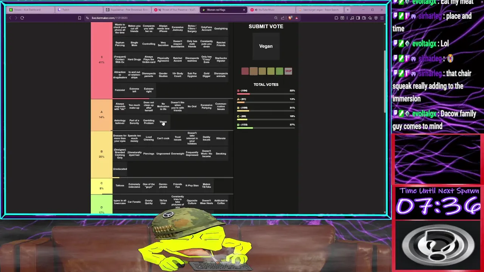Select the Gold Digger item
This screenshot has height=272, width=484.
pos(206,75)
